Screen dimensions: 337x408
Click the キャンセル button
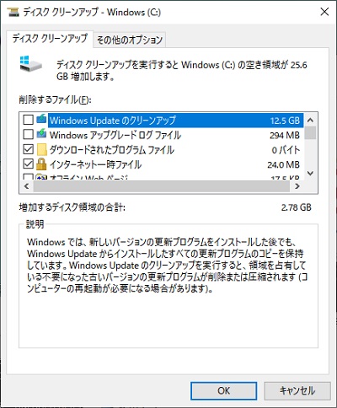coord(297,390)
